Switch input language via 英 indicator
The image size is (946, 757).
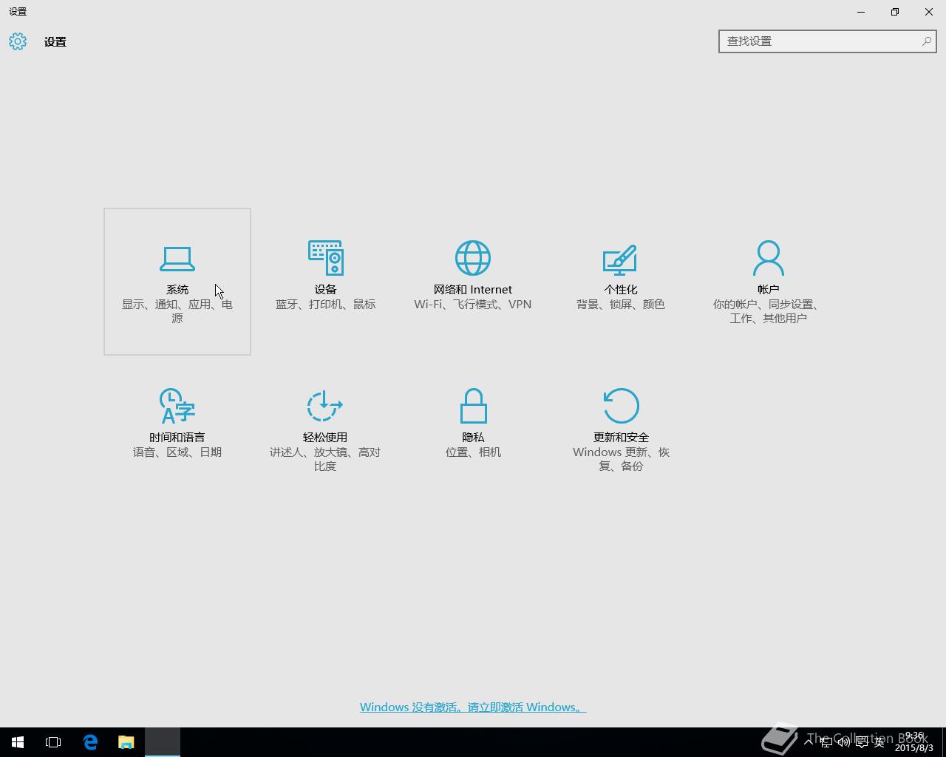tap(879, 741)
